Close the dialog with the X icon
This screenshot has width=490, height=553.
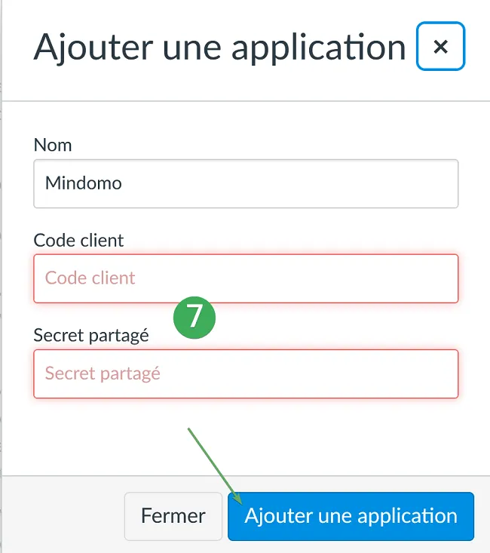point(440,46)
